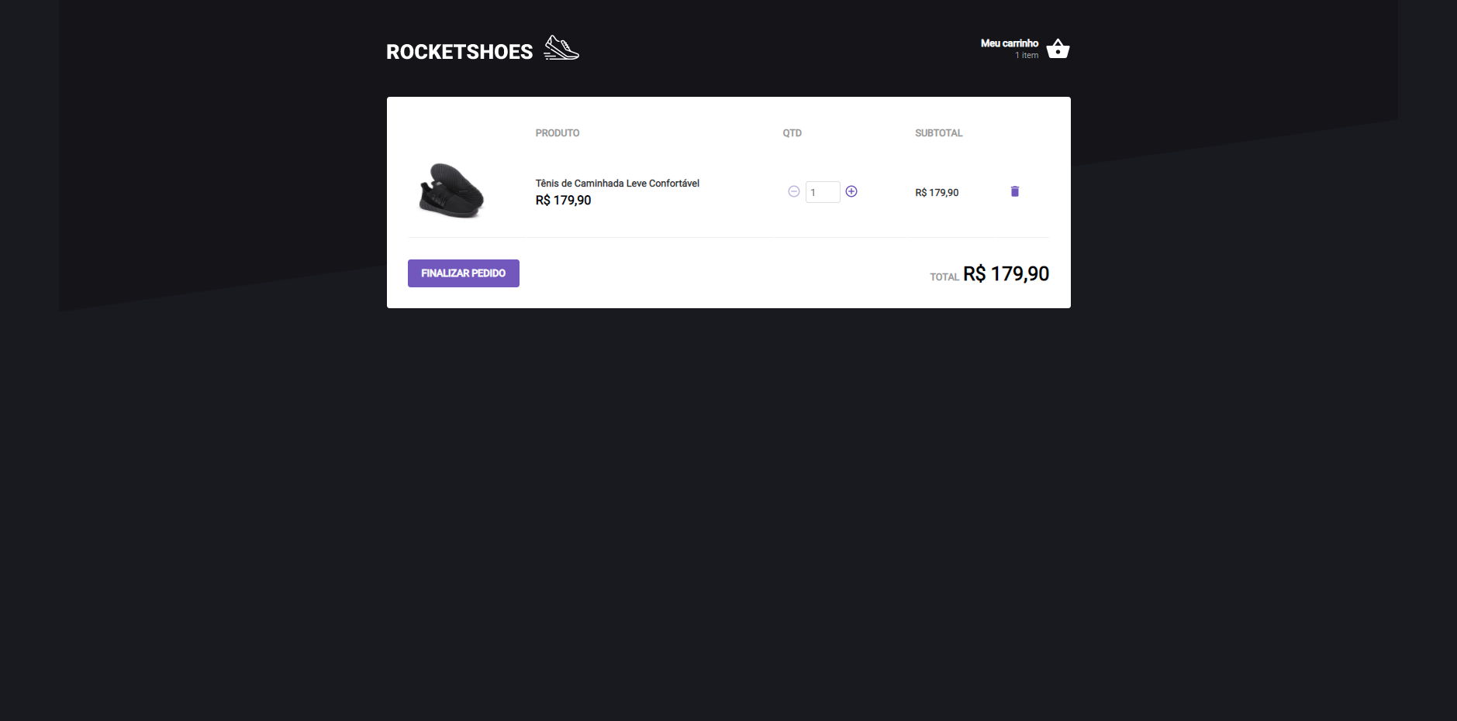Click the QTD column heading

click(791, 132)
